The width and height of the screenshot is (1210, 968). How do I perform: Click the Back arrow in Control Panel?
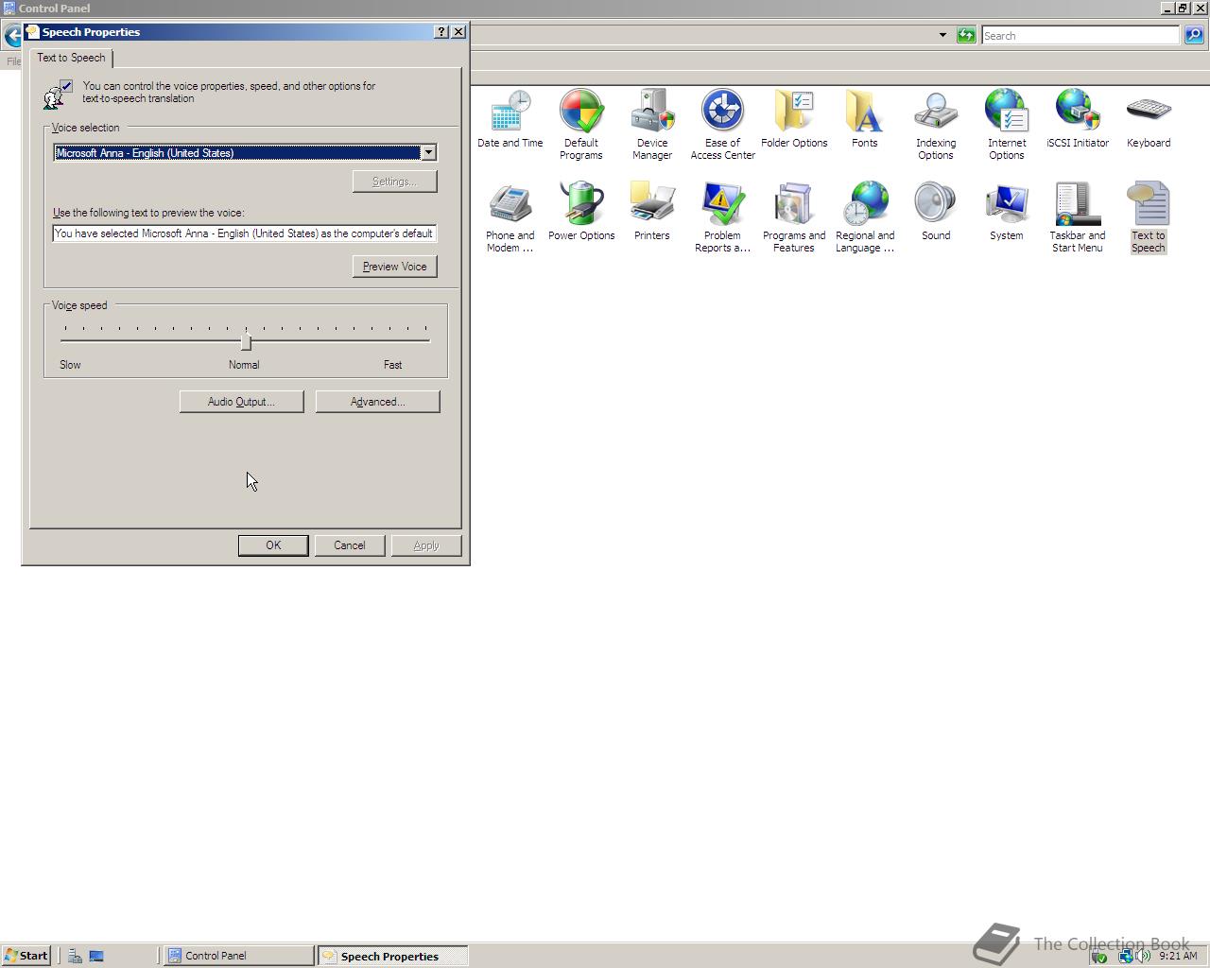(13, 37)
